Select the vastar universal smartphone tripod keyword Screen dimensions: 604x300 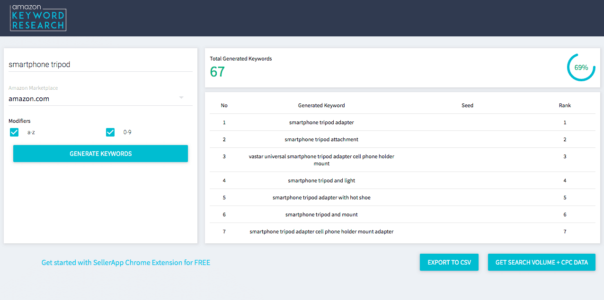tap(321, 160)
